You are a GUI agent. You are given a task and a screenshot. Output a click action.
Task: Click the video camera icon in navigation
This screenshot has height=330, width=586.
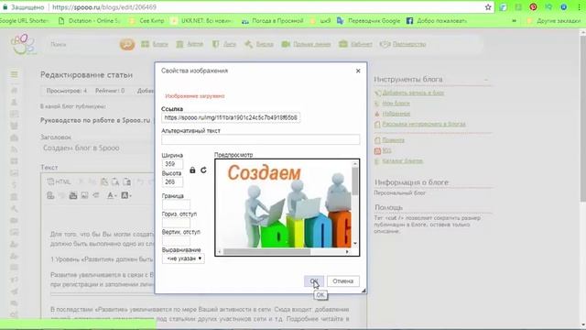click(x=286, y=44)
